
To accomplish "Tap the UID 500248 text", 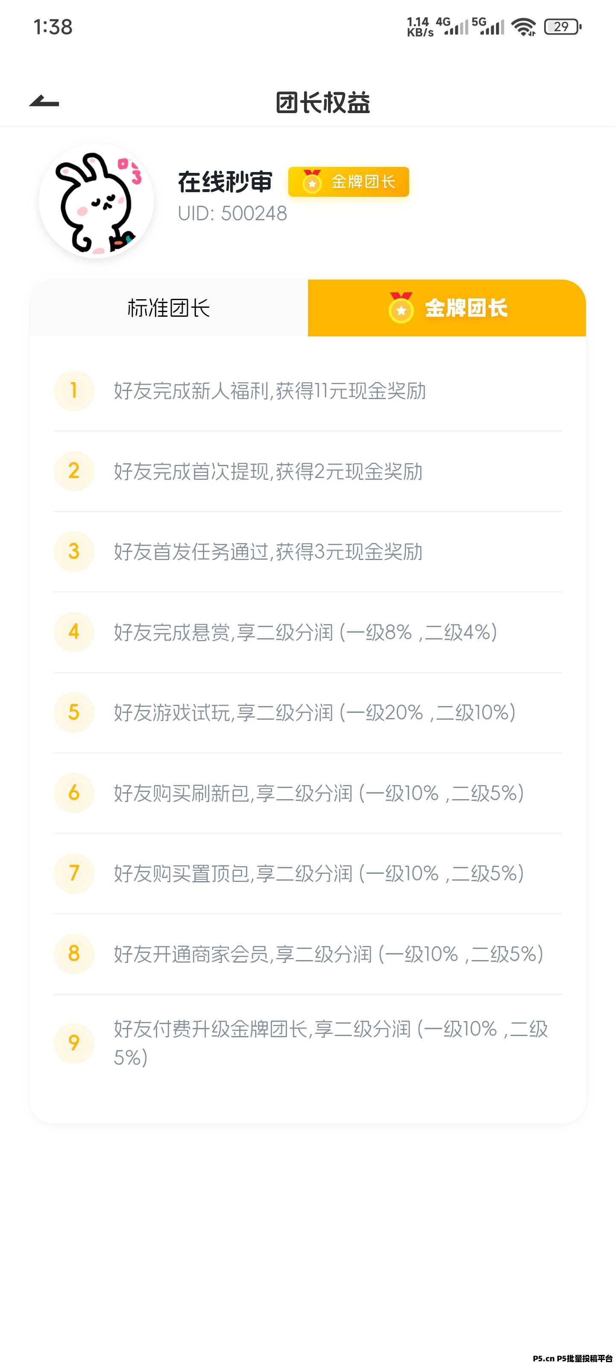I will click(232, 213).
